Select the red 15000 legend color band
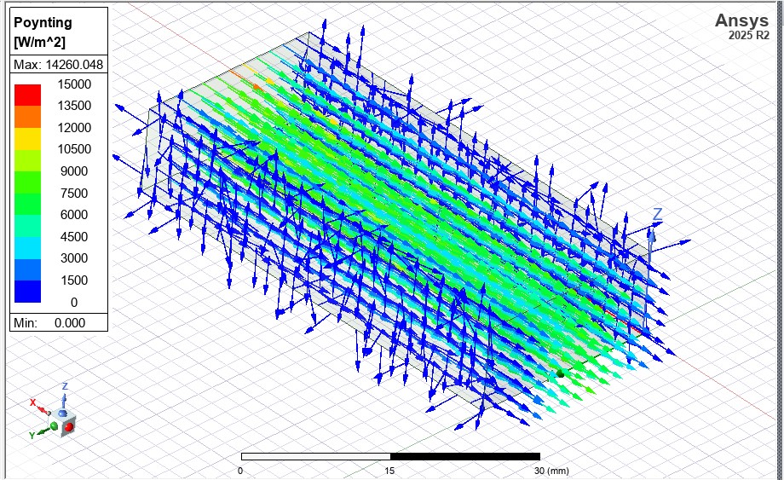The height and width of the screenshot is (480, 784). (27, 94)
